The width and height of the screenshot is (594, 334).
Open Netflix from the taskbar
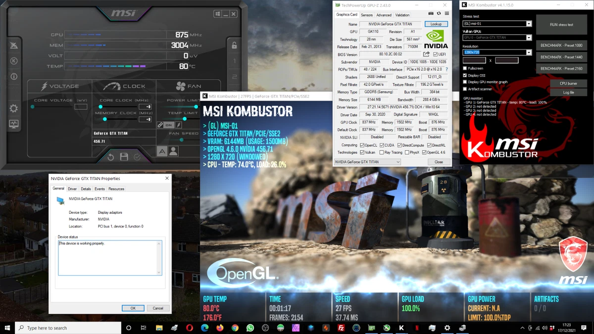pos(417,328)
